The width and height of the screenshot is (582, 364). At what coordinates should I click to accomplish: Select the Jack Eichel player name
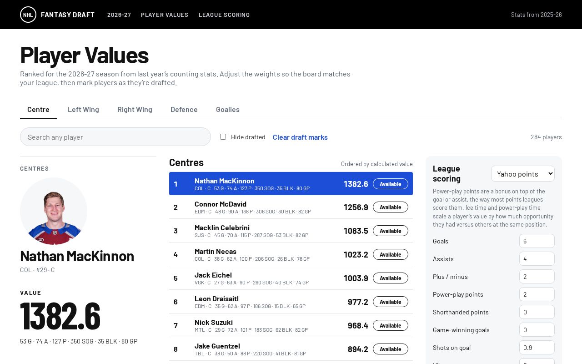(x=213, y=275)
